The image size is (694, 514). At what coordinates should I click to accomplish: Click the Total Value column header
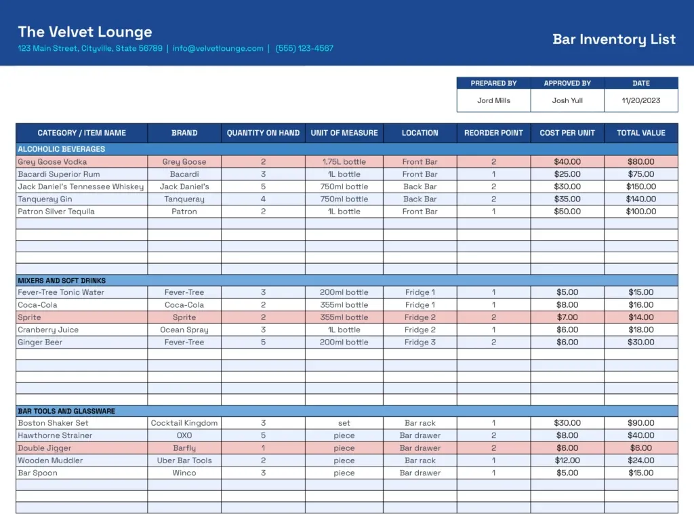click(x=641, y=133)
